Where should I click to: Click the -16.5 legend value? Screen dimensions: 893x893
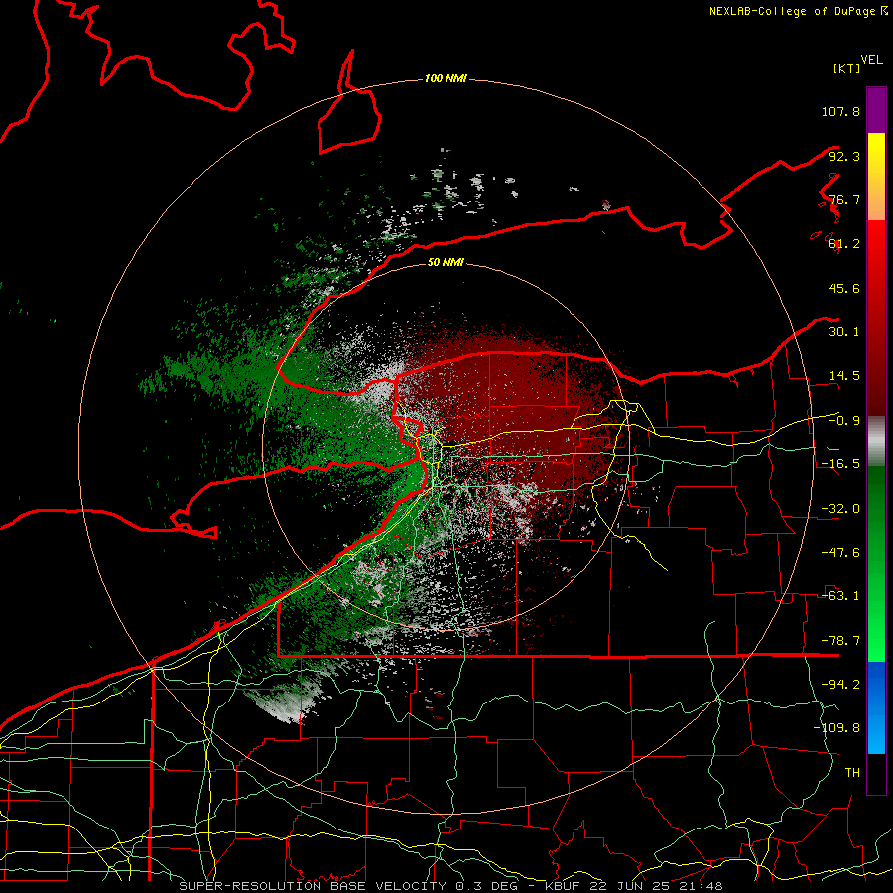(x=840, y=464)
